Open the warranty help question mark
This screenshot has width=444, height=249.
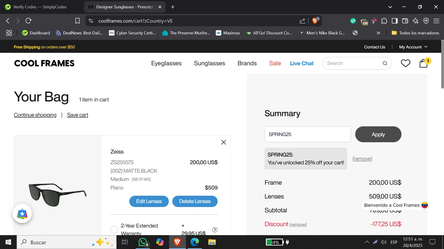tap(215, 230)
